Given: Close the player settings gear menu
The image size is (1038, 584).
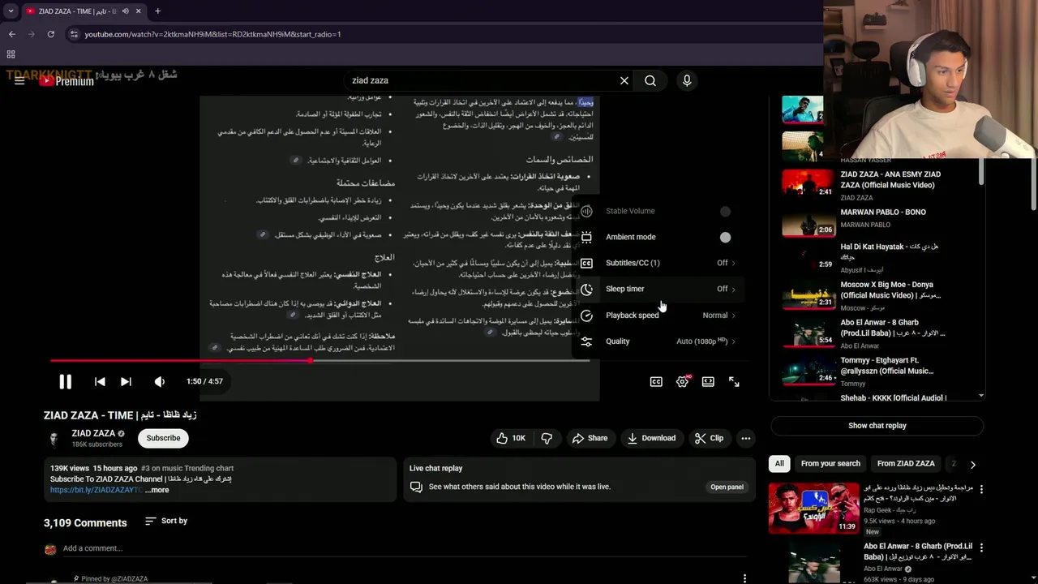Looking at the screenshot, I should (x=682, y=381).
